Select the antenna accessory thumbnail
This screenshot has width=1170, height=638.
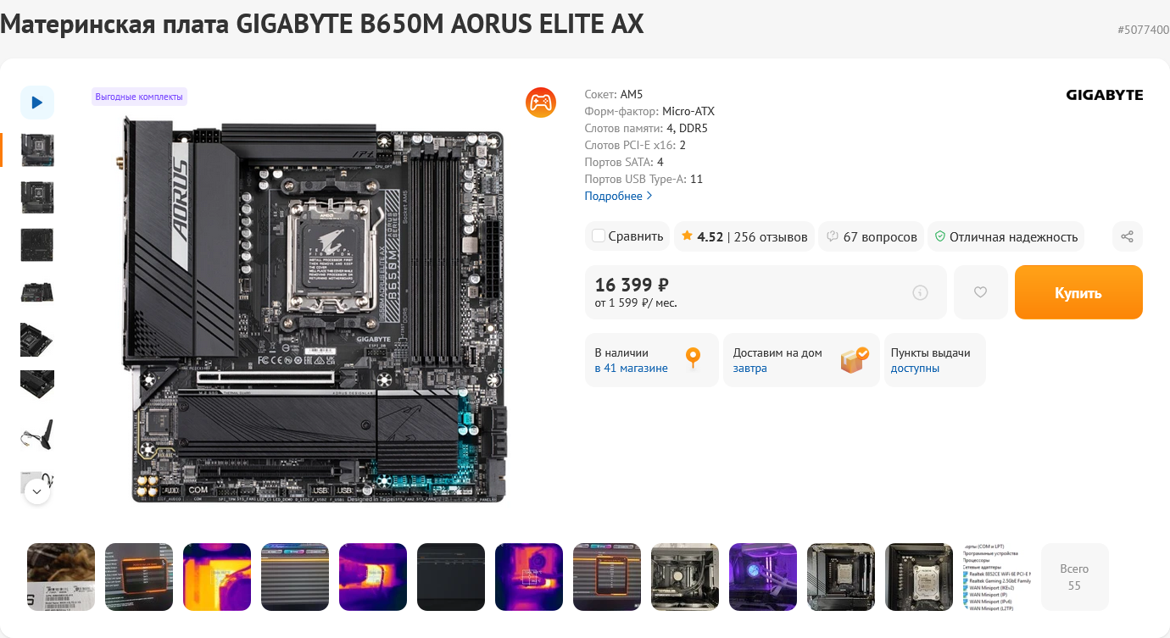tap(37, 433)
